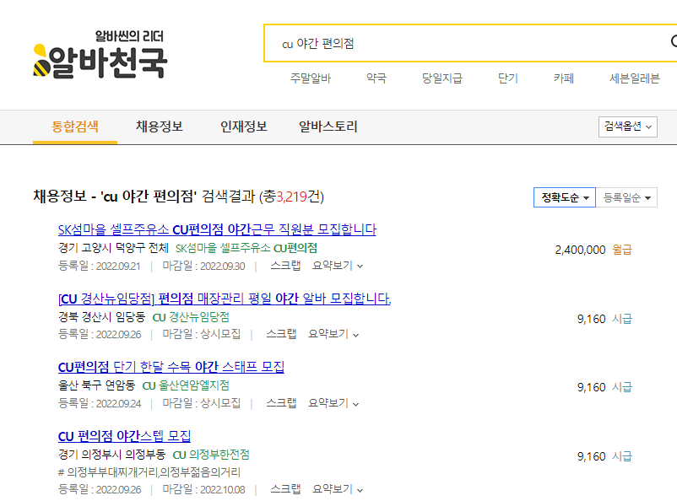Expand 요약보기 for SK섬마을 posting

pyautogui.click(x=338, y=266)
